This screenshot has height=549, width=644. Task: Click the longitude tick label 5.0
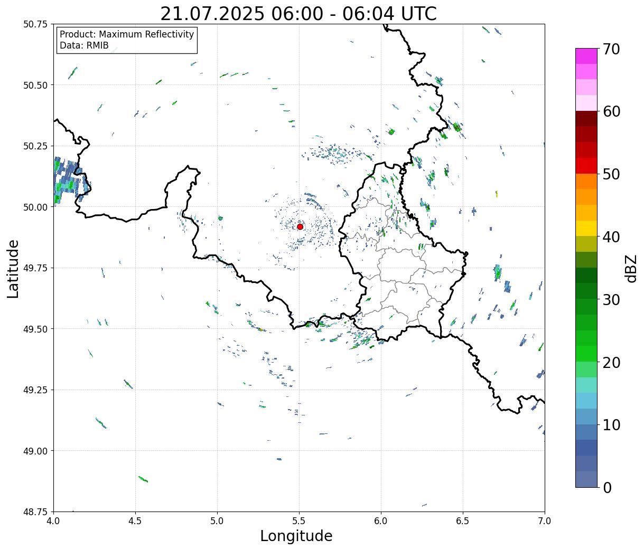(217, 521)
